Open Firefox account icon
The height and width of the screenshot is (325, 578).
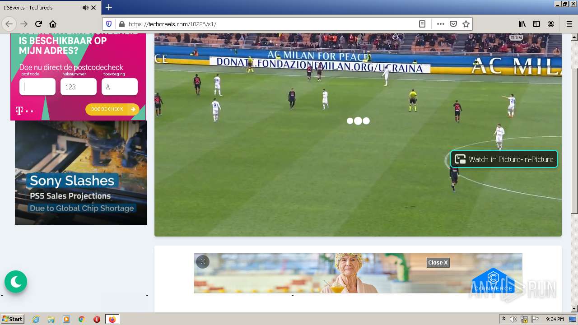[x=551, y=24]
